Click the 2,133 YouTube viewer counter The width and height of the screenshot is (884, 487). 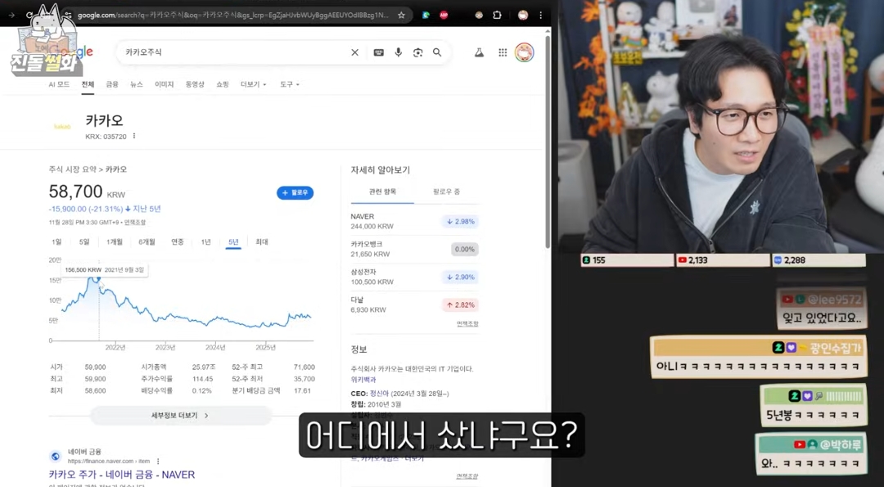pos(722,259)
